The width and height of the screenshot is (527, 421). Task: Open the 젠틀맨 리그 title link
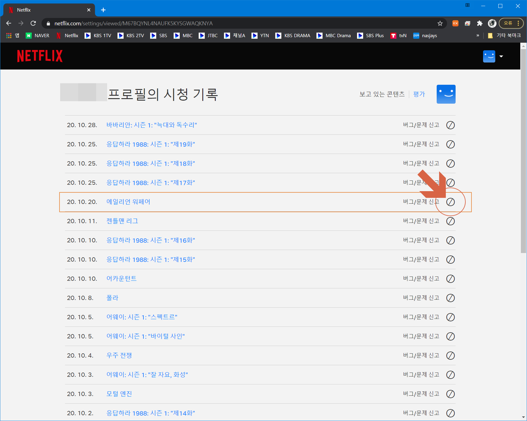(x=122, y=221)
